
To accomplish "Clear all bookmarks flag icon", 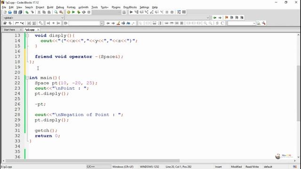I will tap(242, 18).
